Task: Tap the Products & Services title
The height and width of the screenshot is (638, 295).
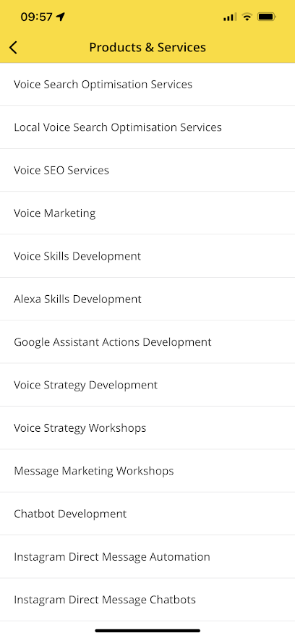Action: tap(147, 47)
